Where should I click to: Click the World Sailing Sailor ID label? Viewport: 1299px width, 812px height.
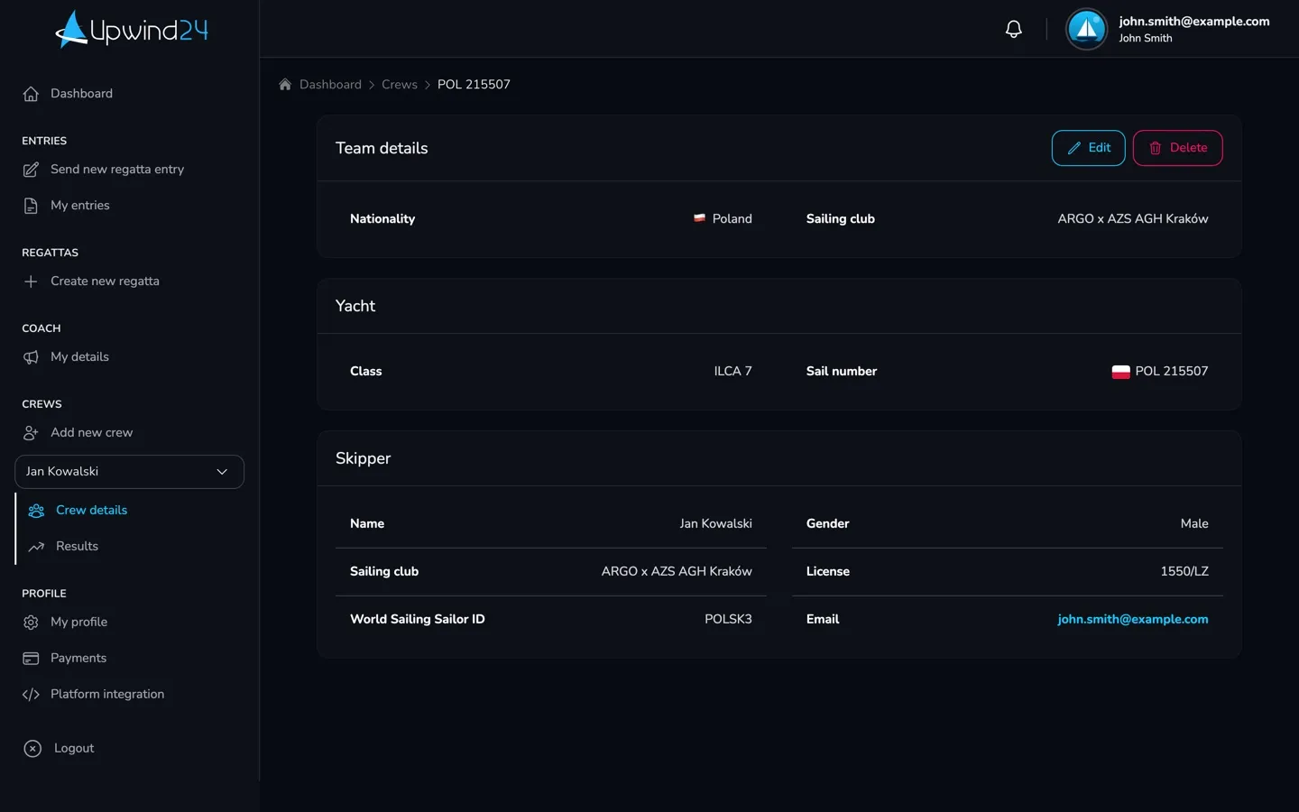(418, 619)
